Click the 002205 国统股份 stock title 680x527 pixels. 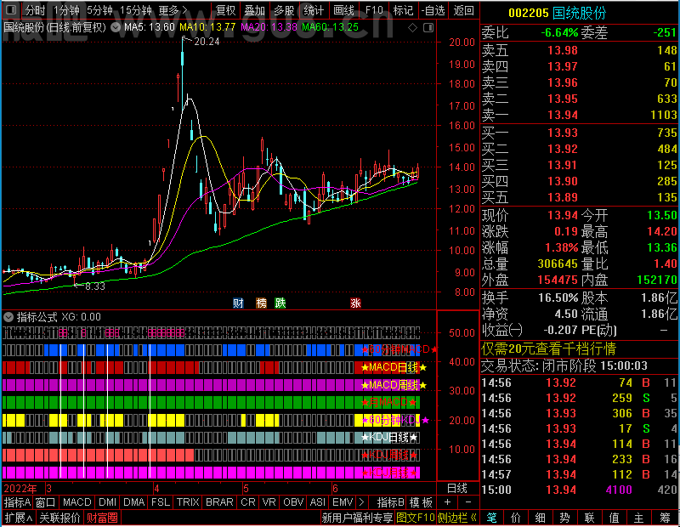(557, 13)
